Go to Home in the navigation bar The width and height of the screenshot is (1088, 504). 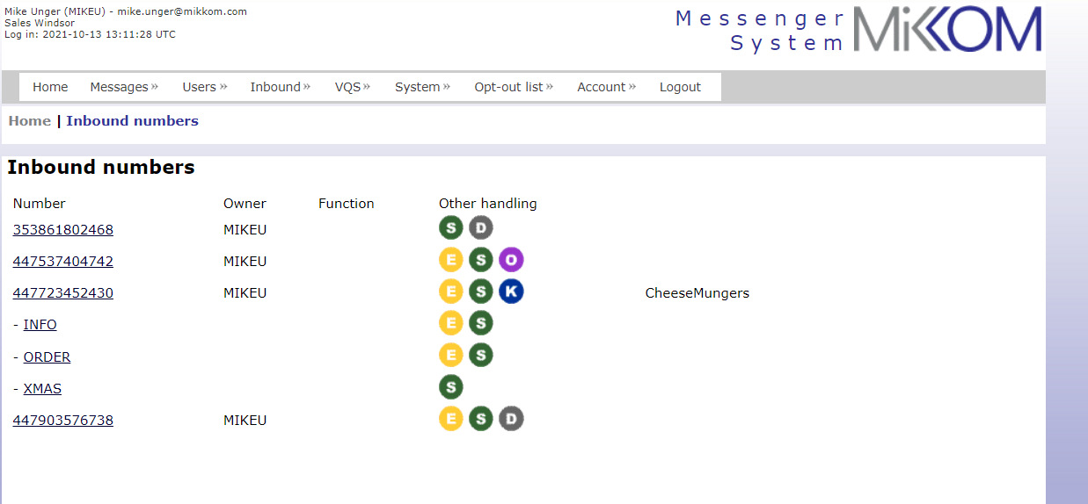tap(50, 87)
